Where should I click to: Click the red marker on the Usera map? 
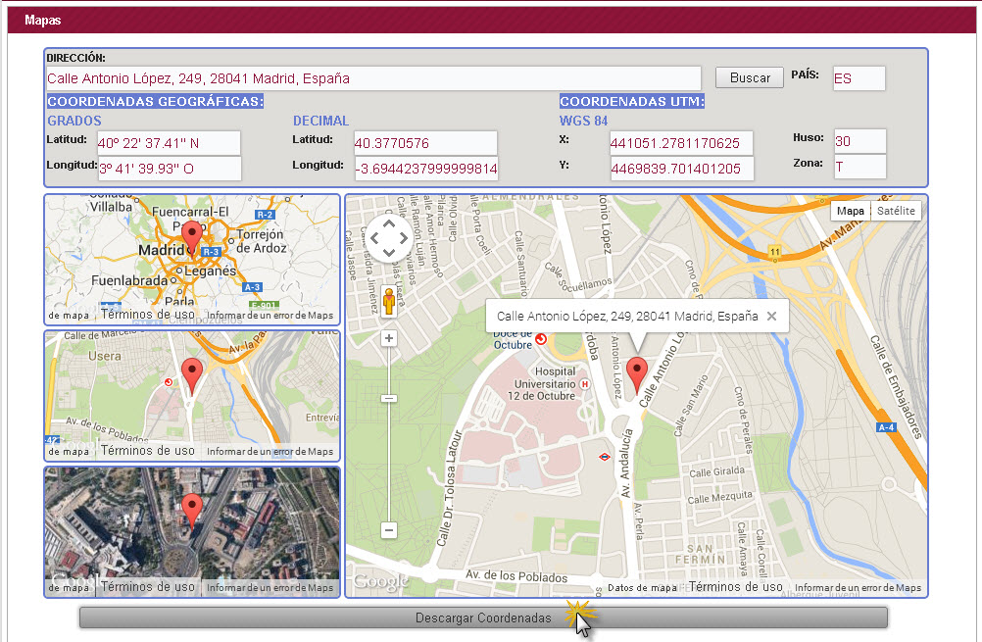click(x=192, y=375)
